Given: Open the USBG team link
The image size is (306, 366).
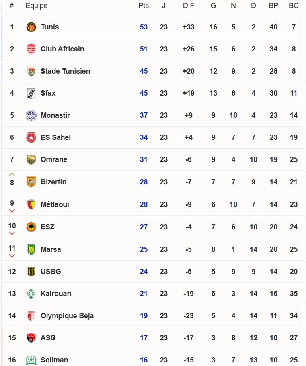Looking at the screenshot, I should pyautogui.click(x=51, y=272).
